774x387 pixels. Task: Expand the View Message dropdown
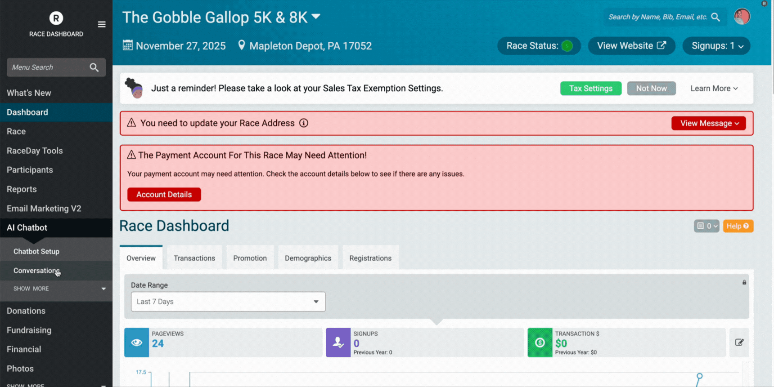[708, 123]
